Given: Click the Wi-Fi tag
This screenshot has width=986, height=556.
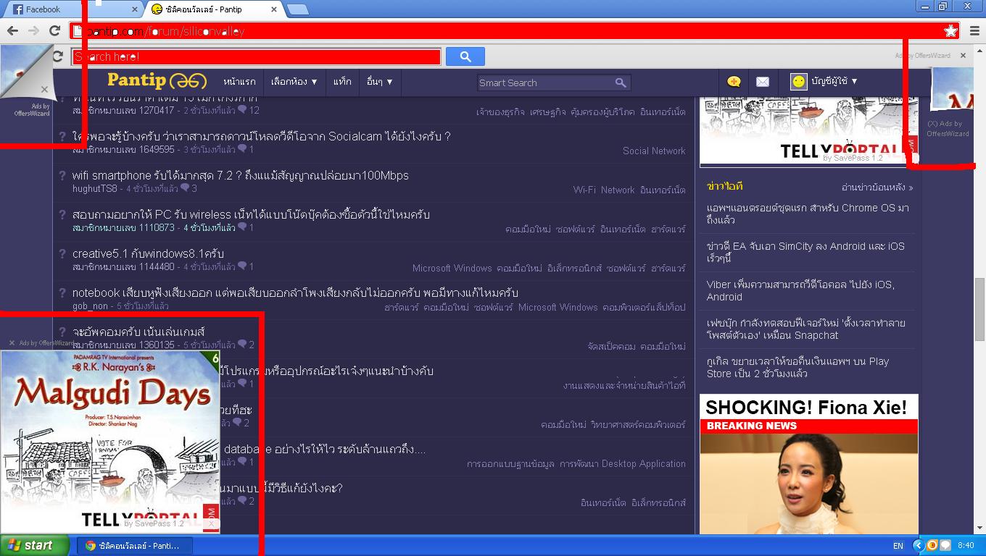Looking at the screenshot, I should [584, 190].
